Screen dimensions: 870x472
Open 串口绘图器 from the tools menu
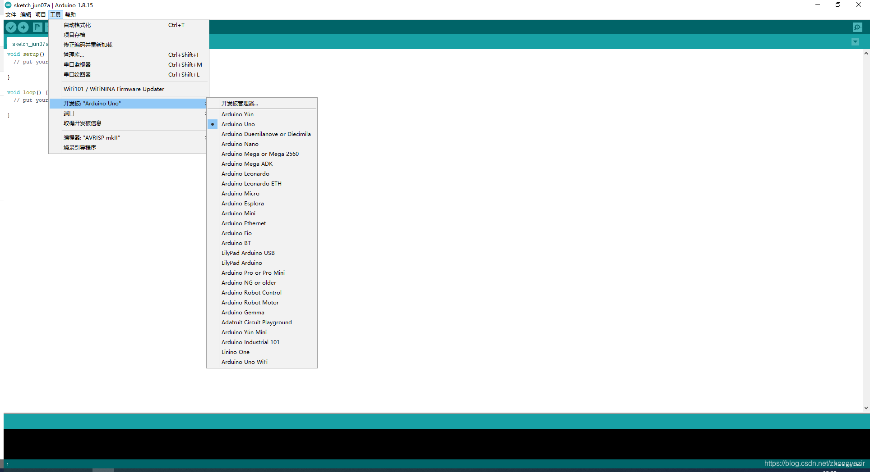pyautogui.click(x=129, y=74)
